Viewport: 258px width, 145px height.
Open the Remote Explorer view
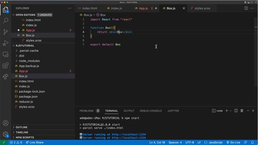5,54
